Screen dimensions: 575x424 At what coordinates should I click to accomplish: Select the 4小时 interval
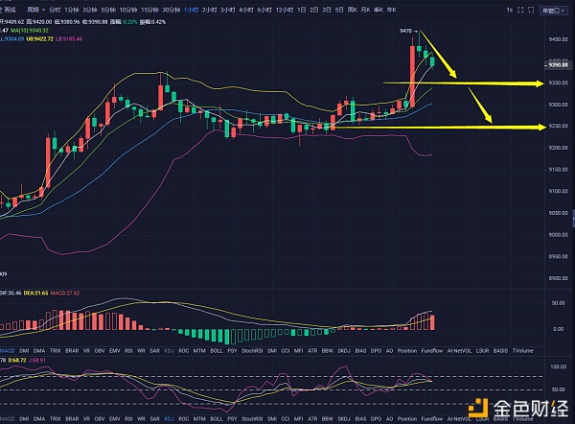pos(246,10)
